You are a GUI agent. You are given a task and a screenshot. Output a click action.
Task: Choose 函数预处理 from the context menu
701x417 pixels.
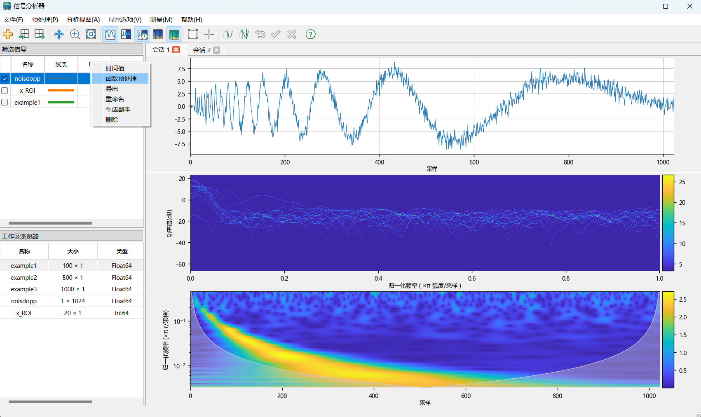(x=121, y=78)
